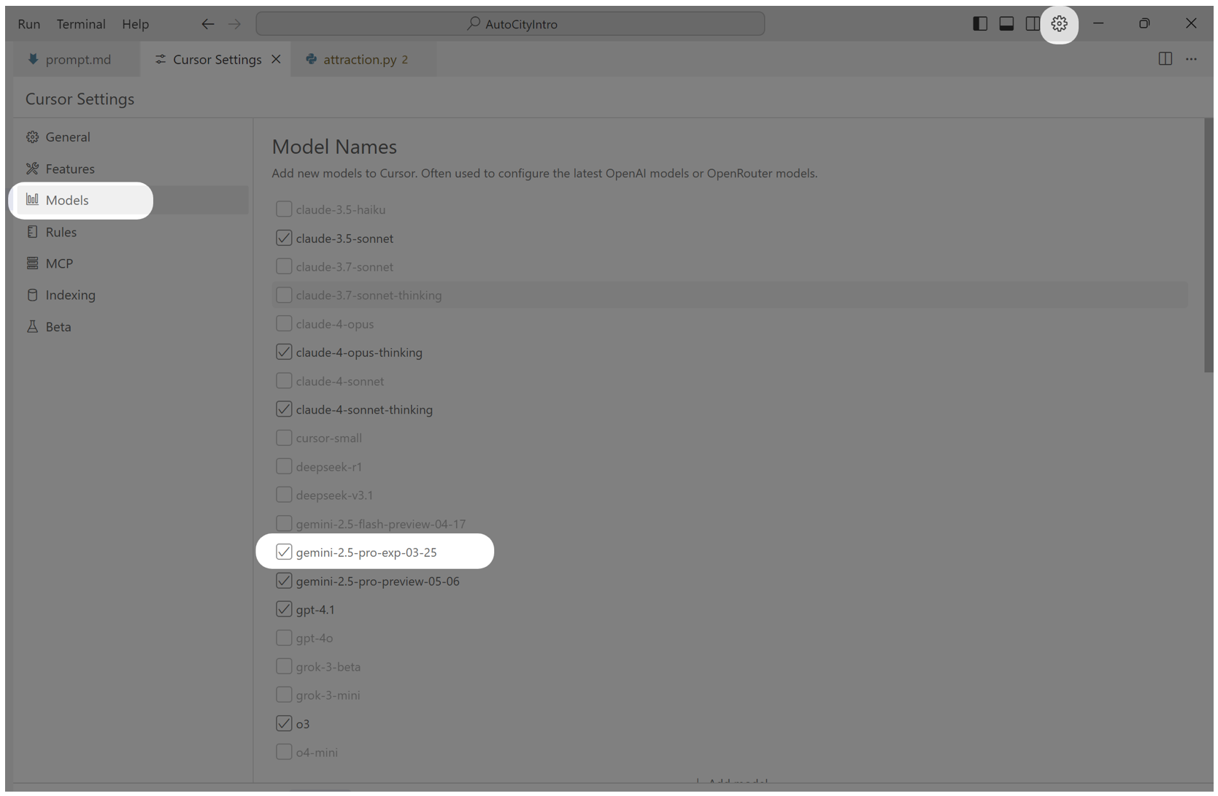Switch to the attraction.py tab

[360, 59]
